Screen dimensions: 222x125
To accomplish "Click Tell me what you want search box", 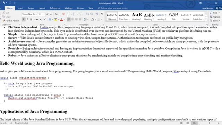I will click(113, 8).
